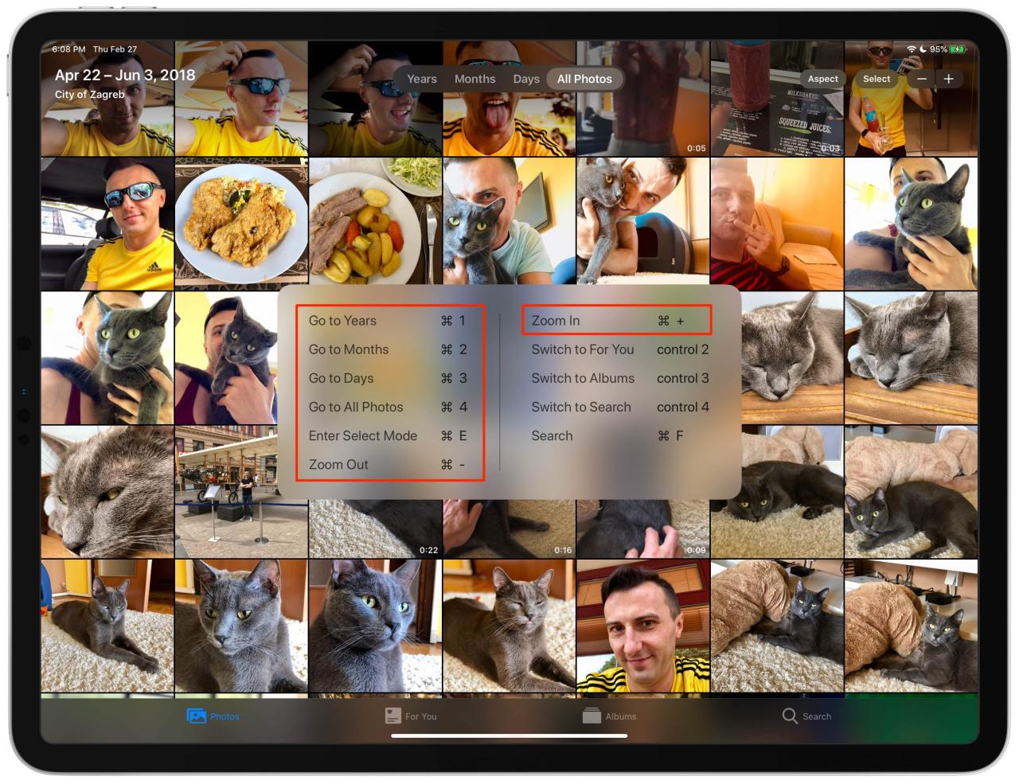Open the Albums tab icon
The width and height of the screenshot is (1019, 784).
pyautogui.click(x=591, y=716)
